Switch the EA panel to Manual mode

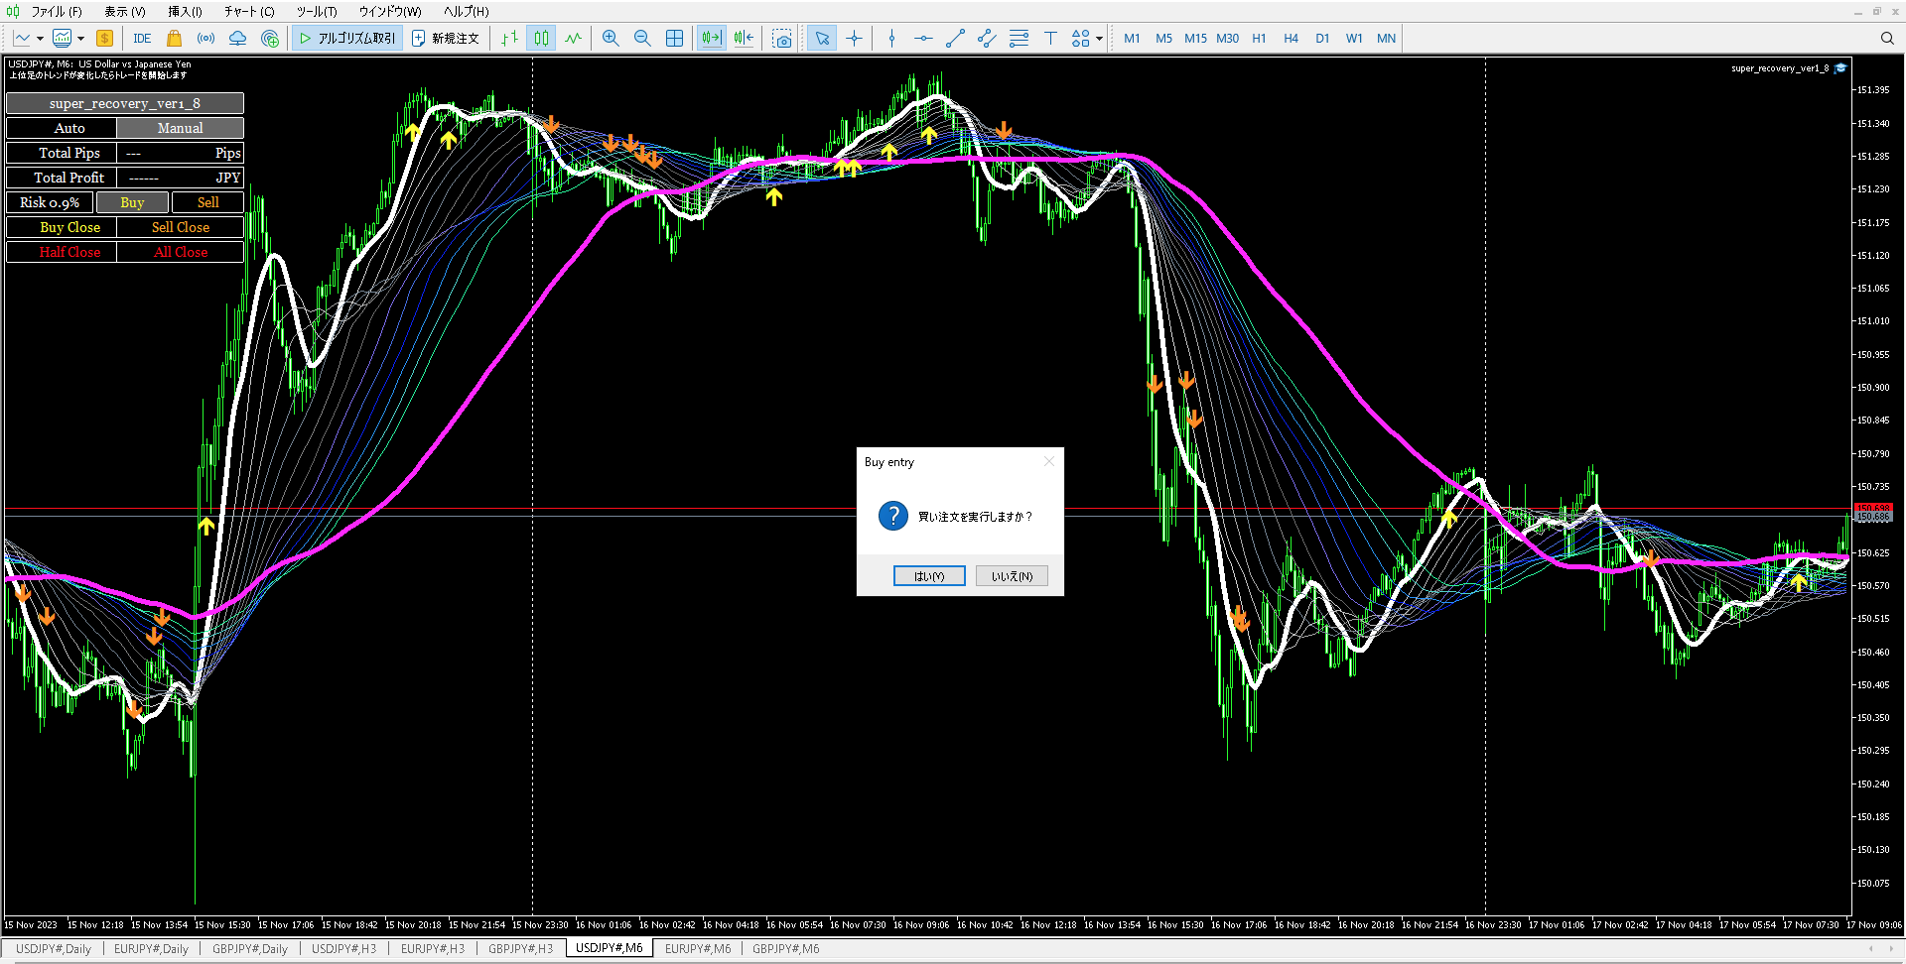(180, 128)
